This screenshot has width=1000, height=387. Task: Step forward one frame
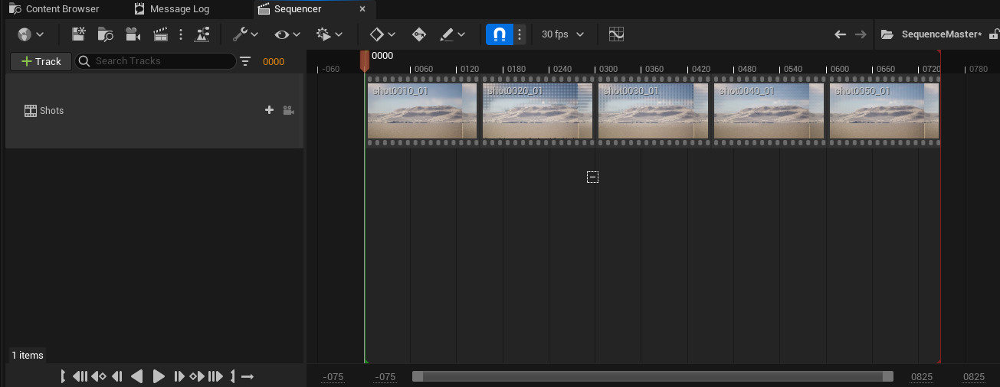pos(179,376)
